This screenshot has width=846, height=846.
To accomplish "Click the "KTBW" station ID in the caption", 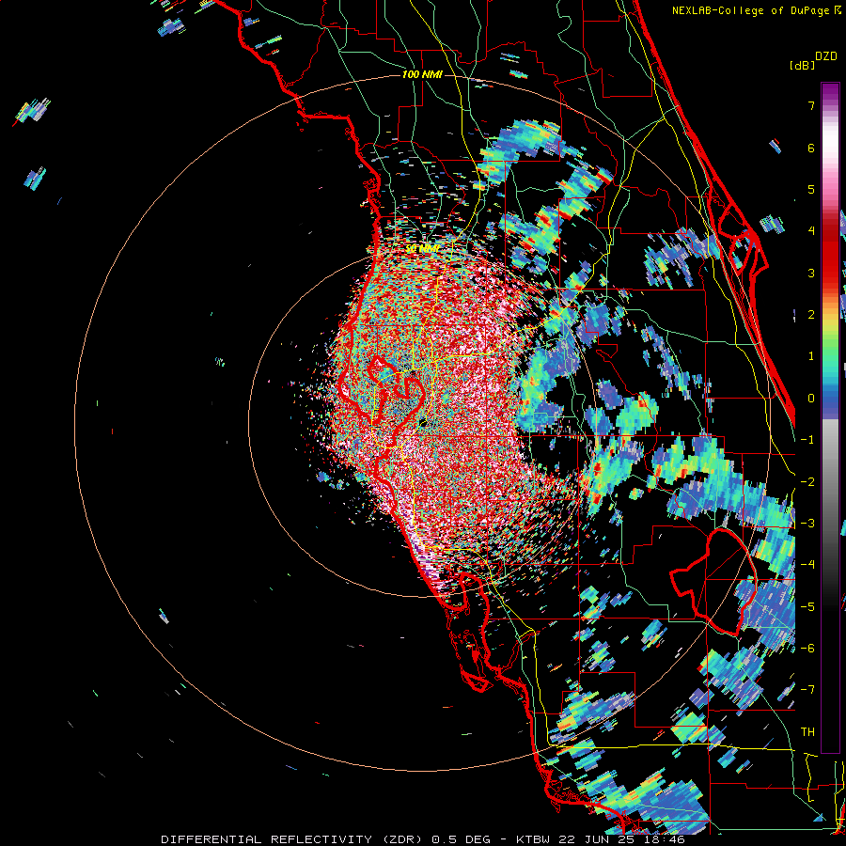I will pyautogui.click(x=534, y=839).
